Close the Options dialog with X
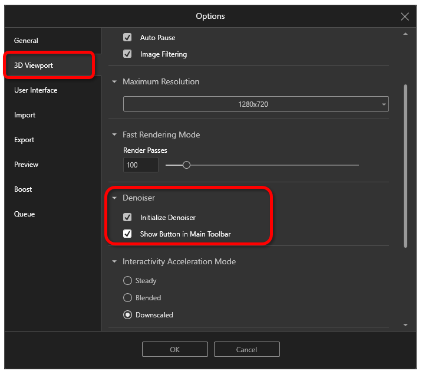Screen dimensions: 422x374 404,17
